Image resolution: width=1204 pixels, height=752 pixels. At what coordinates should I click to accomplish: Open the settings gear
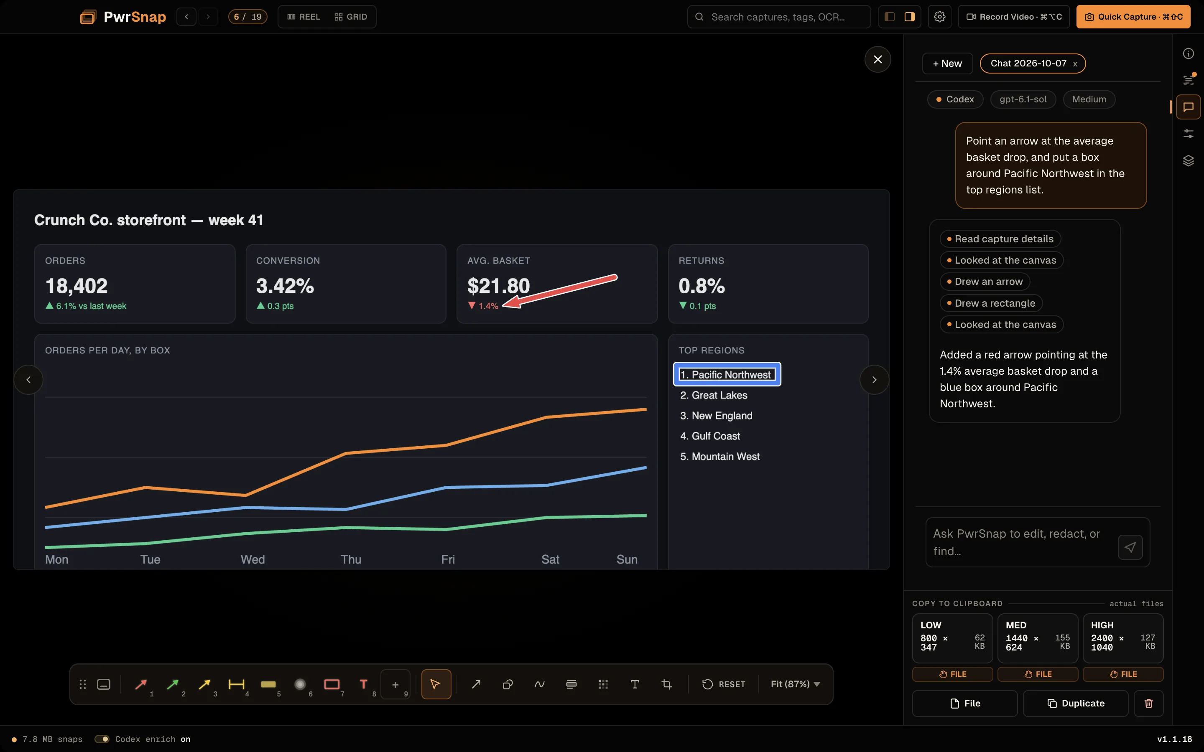tap(940, 17)
